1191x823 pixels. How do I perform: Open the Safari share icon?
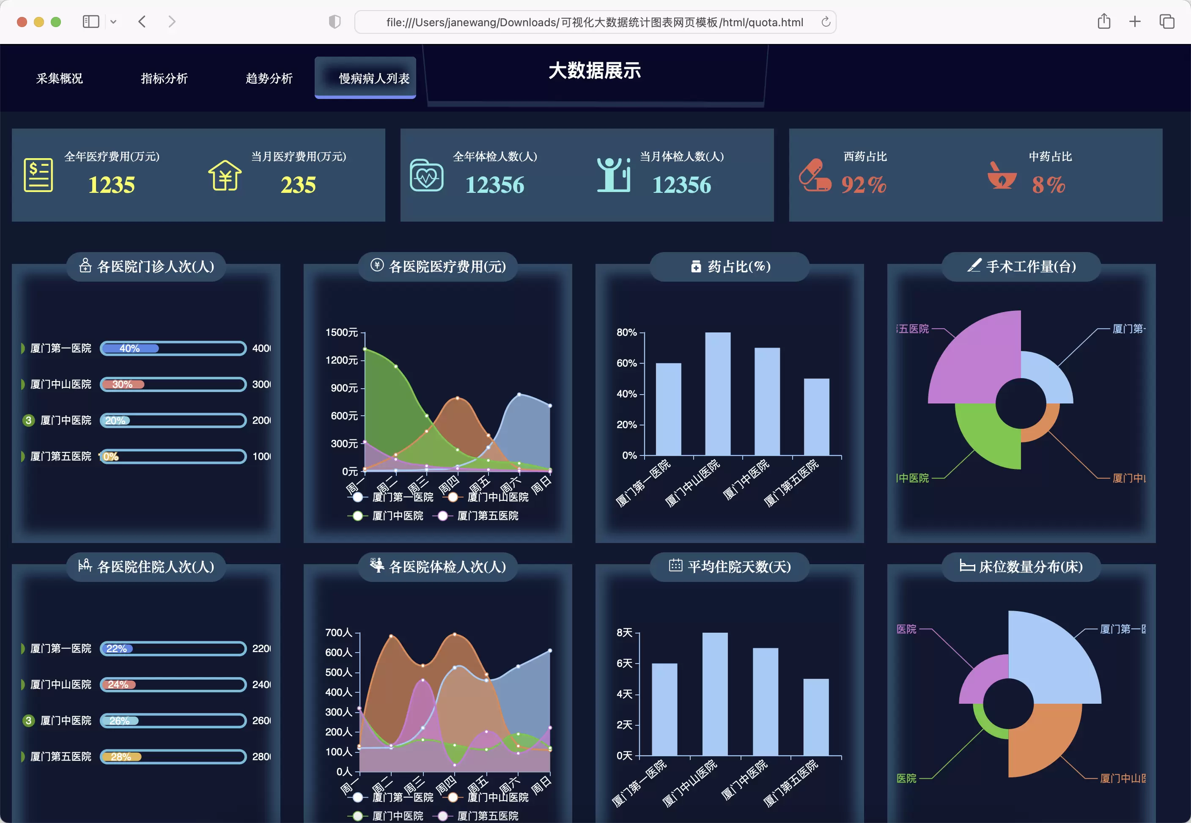point(1104,21)
